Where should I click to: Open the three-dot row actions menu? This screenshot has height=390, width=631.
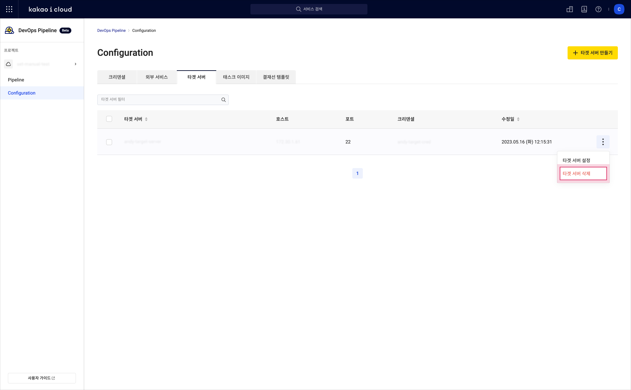(603, 142)
